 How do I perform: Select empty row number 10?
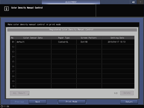tap(72, 86)
